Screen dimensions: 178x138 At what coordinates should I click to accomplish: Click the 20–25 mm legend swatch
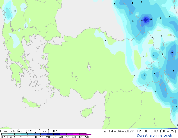tap(50, 134)
